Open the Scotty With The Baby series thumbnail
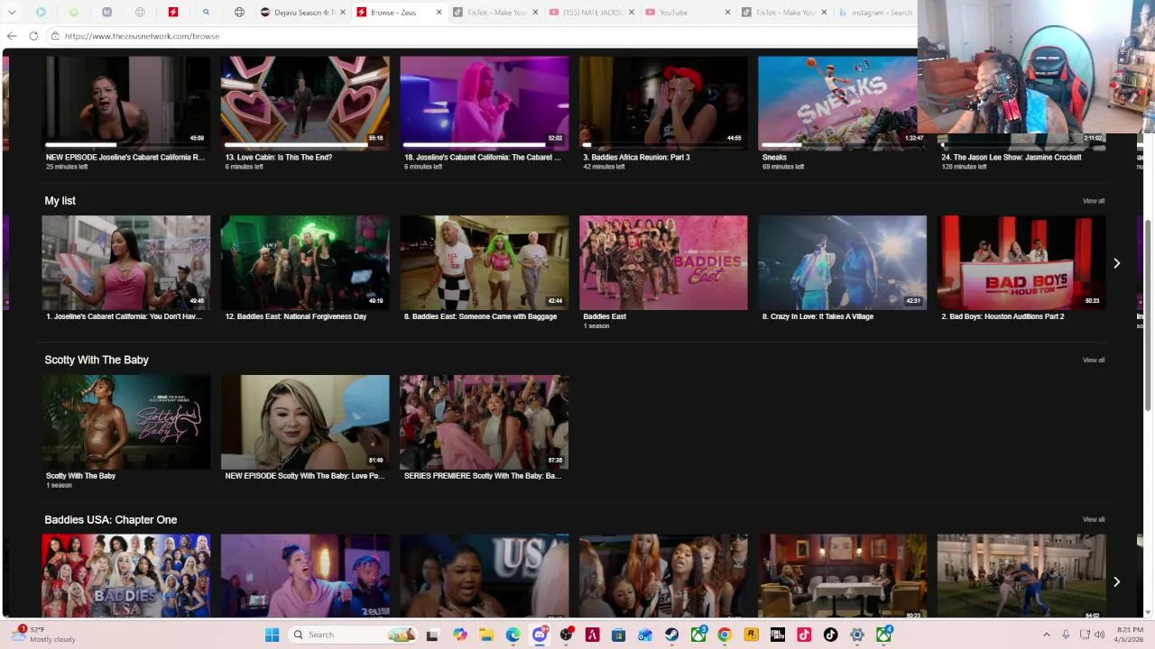This screenshot has height=649, width=1155. [x=125, y=422]
